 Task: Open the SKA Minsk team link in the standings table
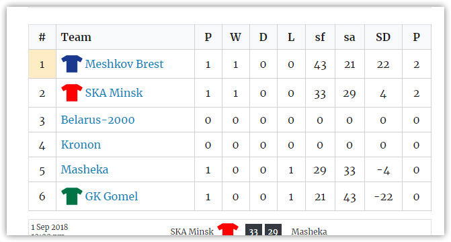114,93
